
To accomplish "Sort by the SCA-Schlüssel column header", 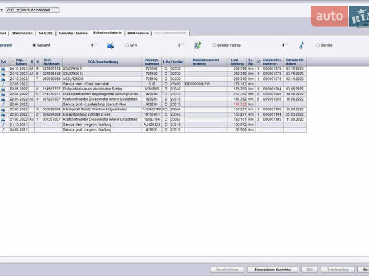I will [51, 62].
